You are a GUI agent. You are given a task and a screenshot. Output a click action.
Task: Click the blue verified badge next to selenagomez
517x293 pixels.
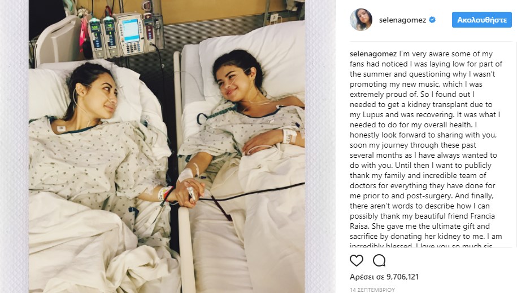pyautogui.click(x=432, y=20)
